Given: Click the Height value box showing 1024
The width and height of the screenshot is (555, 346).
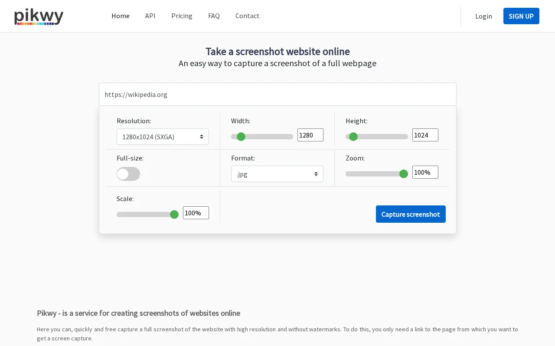Looking at the screenshot, I should click(425, 135).
